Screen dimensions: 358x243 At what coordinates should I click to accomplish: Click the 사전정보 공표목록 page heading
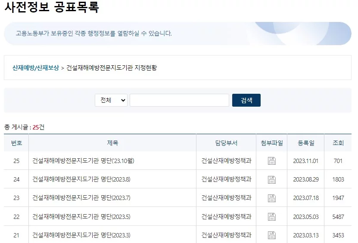[x=52, y=7]
